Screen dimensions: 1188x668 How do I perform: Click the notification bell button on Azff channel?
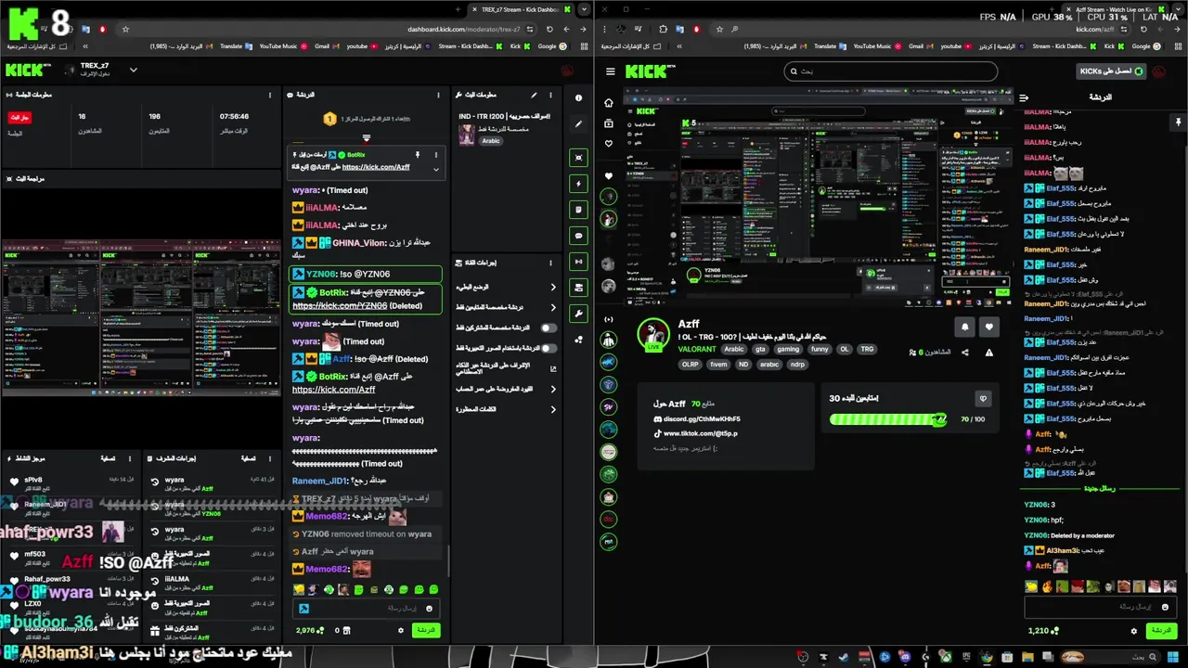pos(965,327)
